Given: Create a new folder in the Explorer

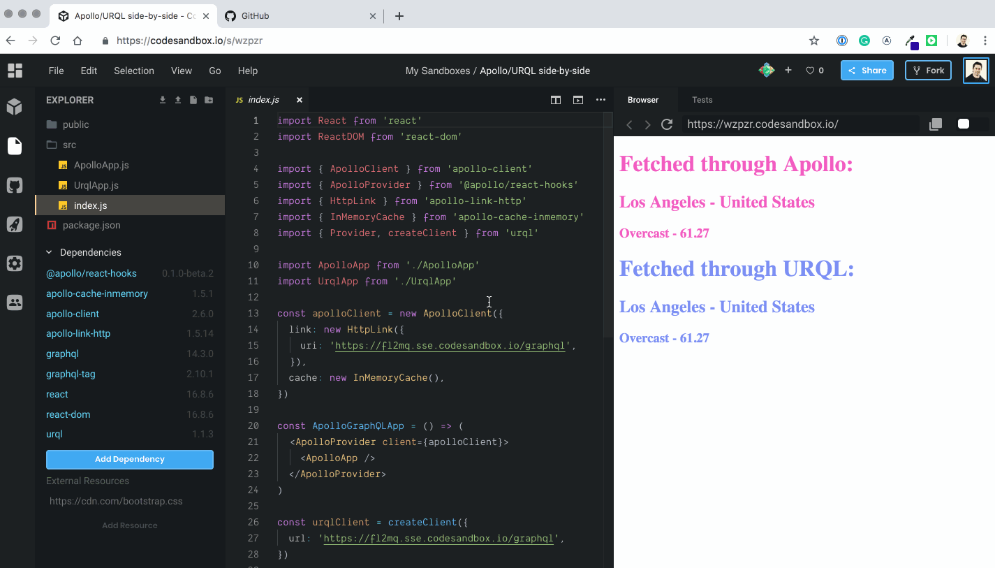Looking at the screenshot, I should 209,100.
